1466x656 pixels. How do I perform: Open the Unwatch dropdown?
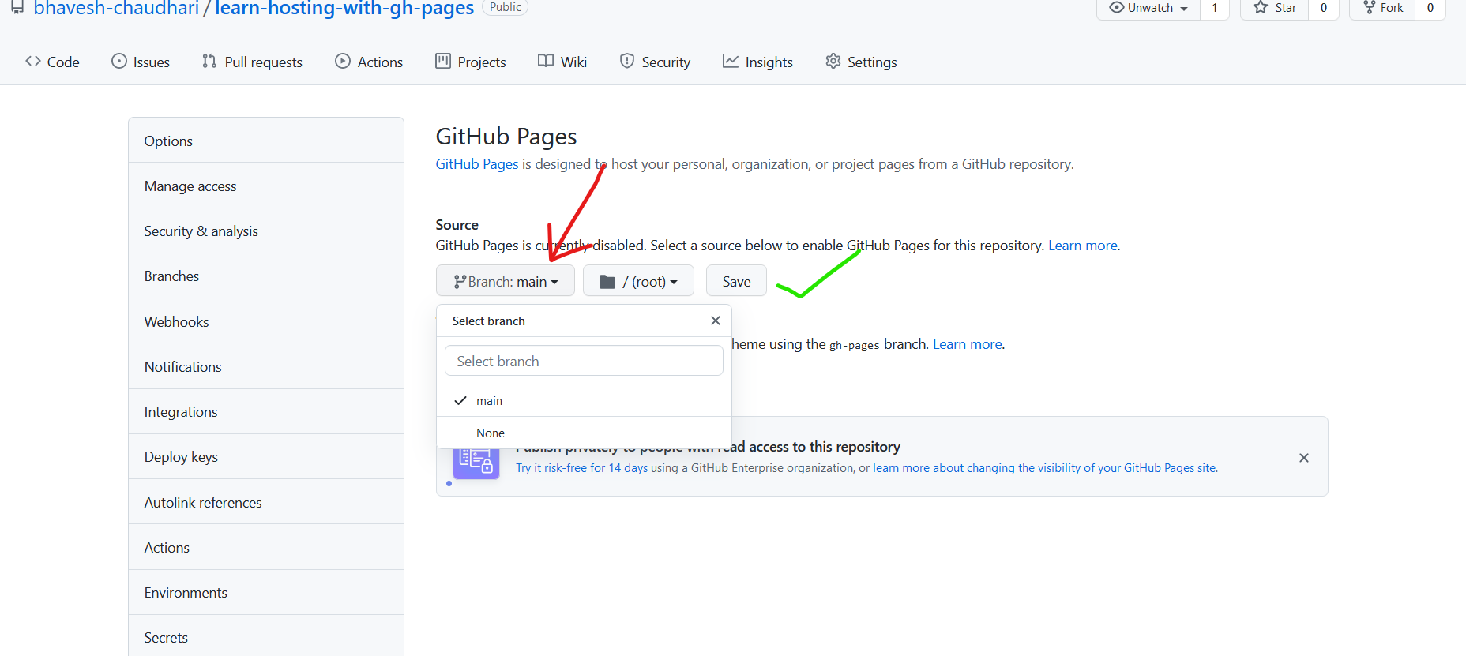(1148, 8)
